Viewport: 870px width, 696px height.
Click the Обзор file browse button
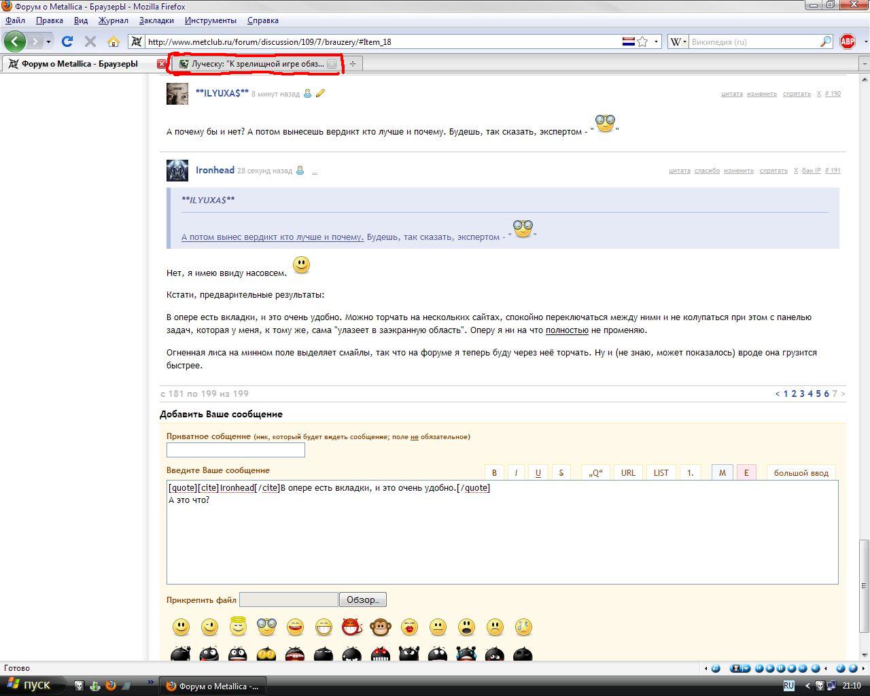pyautogui.click(x=363, y=599)
